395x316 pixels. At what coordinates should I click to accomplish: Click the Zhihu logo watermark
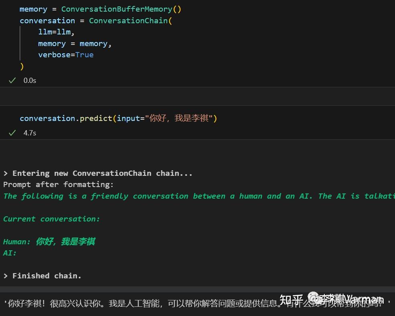[288, 299]
